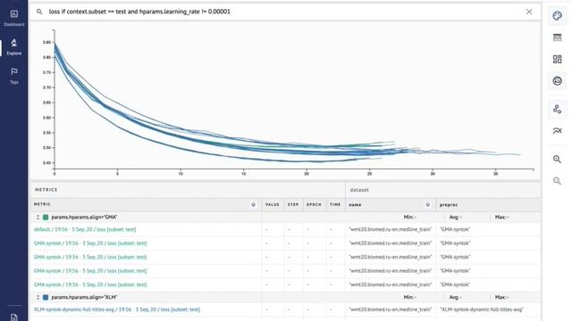Click the TIME column header

pyautogui.click(x=335, y=204)
